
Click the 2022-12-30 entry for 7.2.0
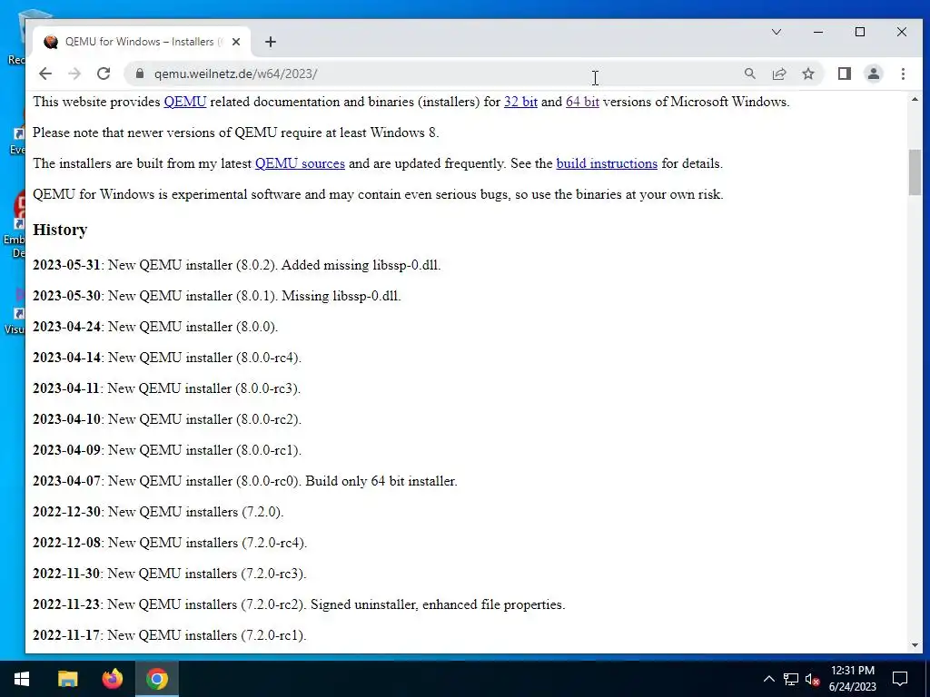coord(158,512)
